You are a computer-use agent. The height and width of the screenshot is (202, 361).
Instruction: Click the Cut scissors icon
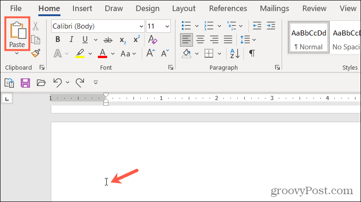36,26
